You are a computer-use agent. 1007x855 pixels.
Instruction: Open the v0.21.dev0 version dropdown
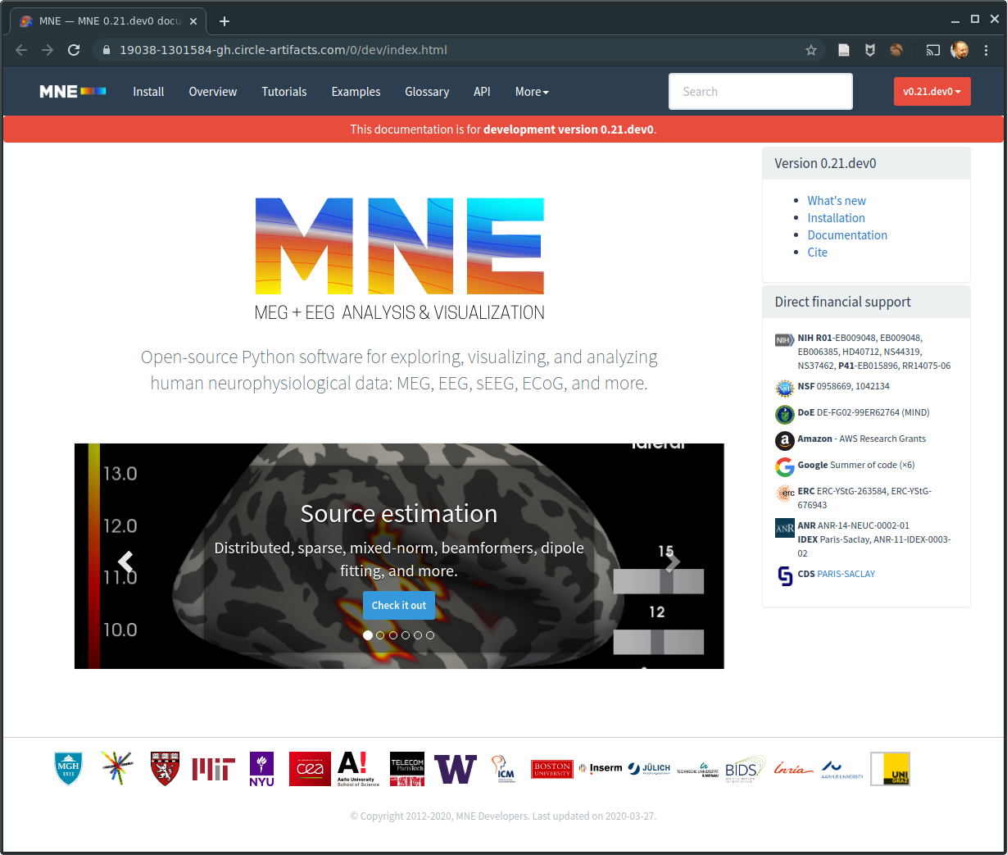[932, 91]
